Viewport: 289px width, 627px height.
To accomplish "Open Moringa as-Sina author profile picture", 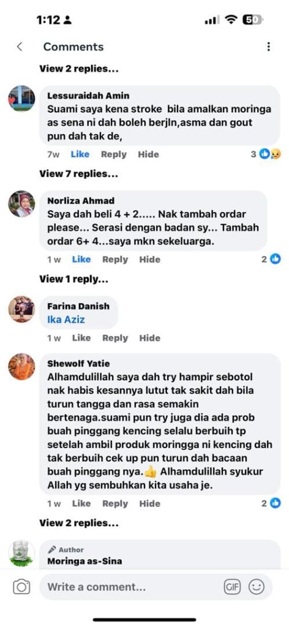I will coord(21,553).
